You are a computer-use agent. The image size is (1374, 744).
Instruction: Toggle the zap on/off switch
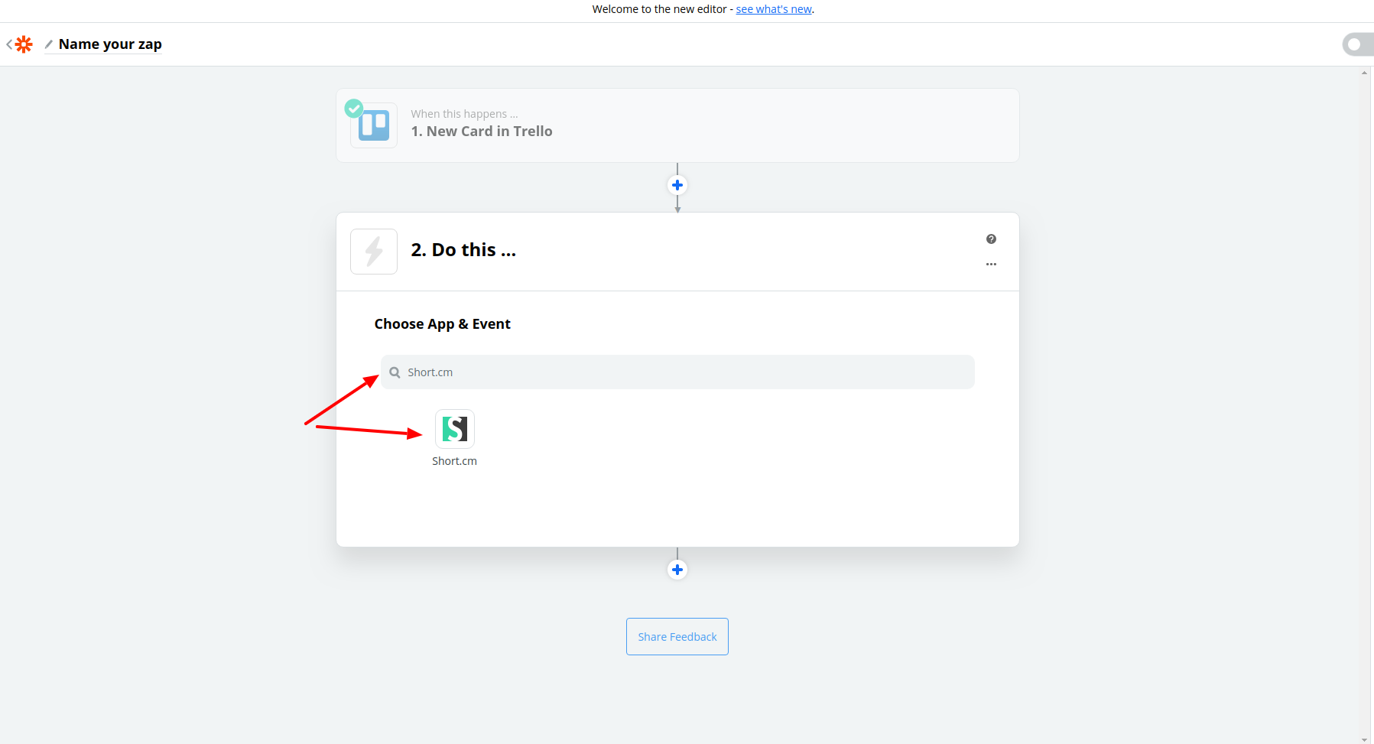[x=1357, y=44]
